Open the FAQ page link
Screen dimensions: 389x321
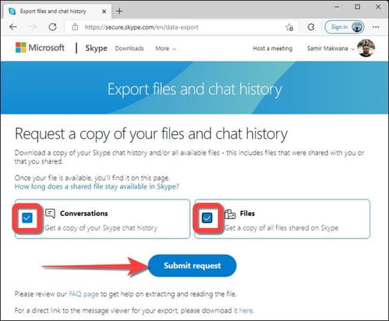(83, 295)
